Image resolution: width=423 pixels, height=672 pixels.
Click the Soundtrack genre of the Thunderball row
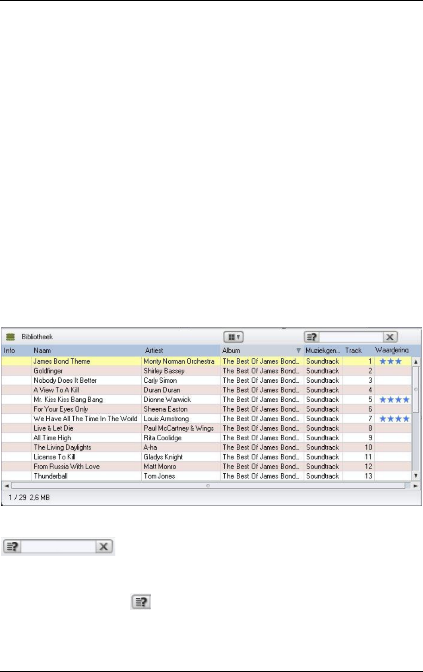pos(322,476)
